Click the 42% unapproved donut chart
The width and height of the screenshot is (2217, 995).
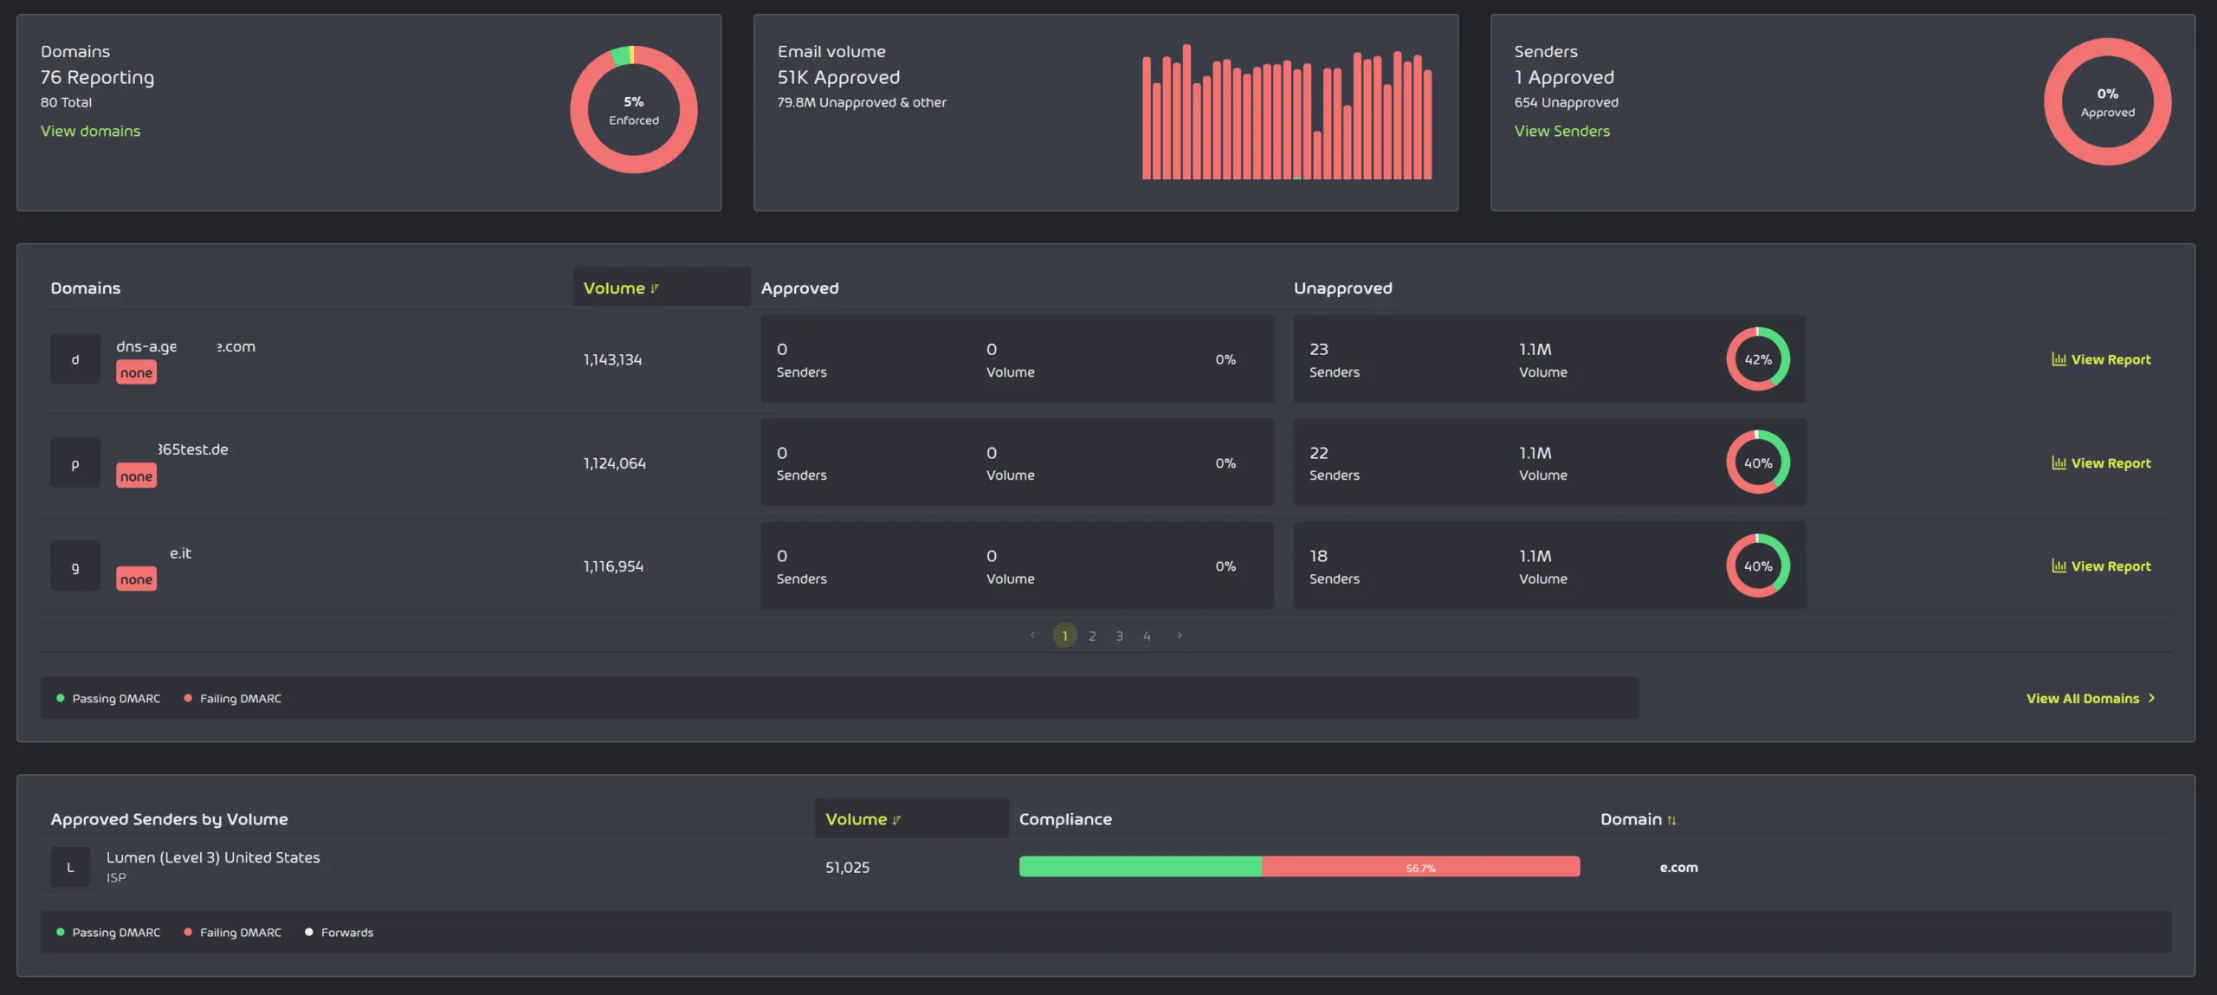coord(1757,359)
